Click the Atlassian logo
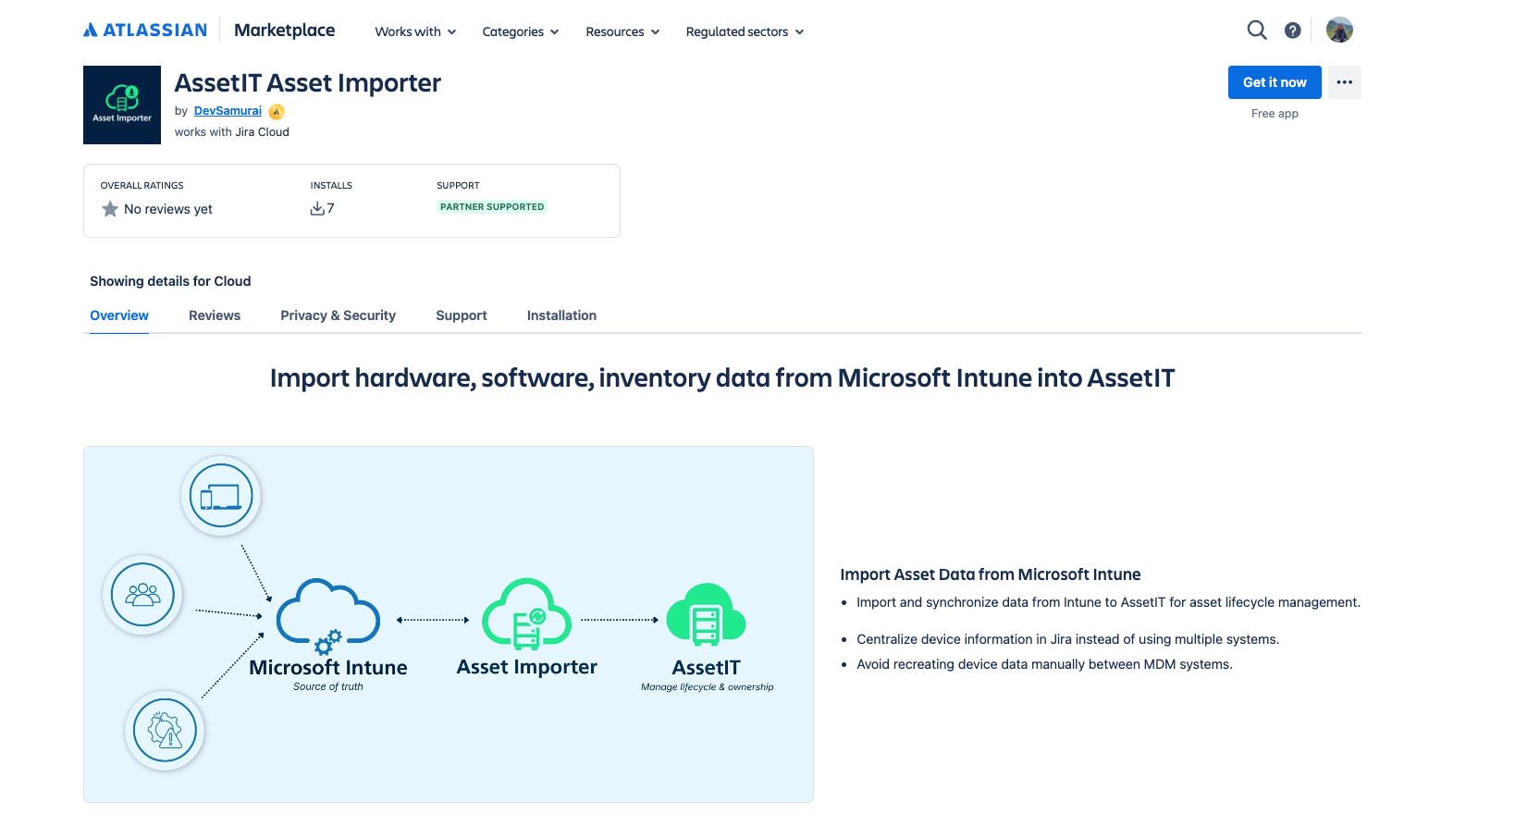 pyautogui.click(x=145, y=31)
